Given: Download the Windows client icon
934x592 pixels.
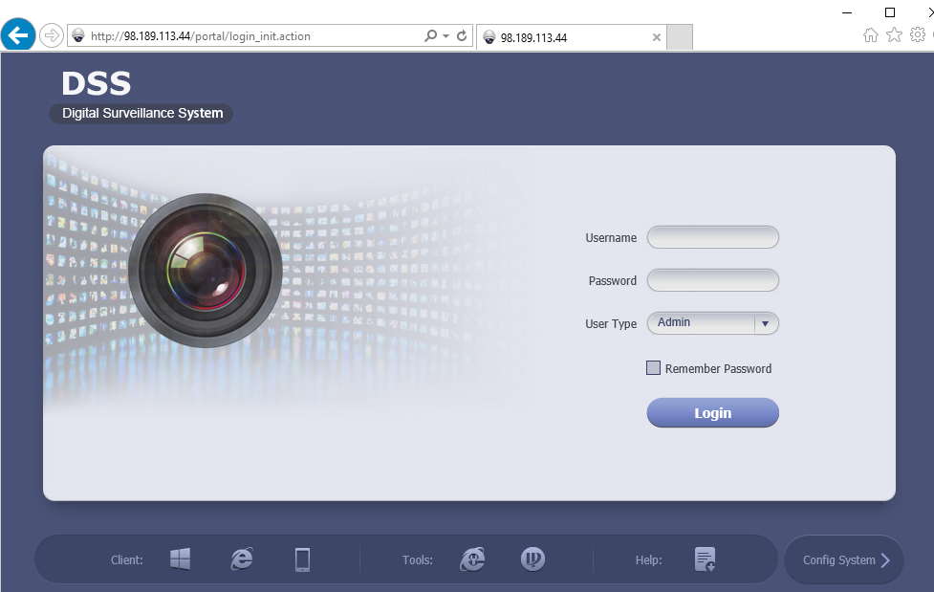Looking at the screenshot, I should 180,559.
